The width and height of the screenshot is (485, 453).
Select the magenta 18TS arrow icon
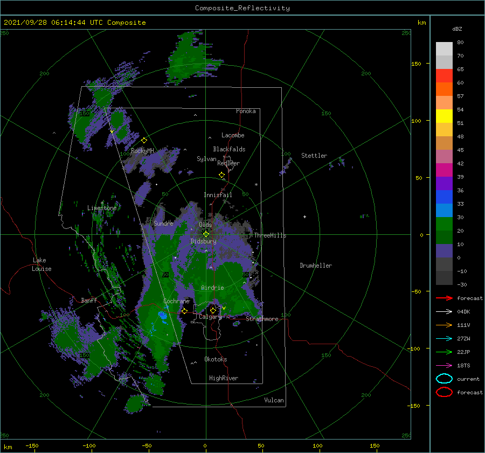point(444,366)
